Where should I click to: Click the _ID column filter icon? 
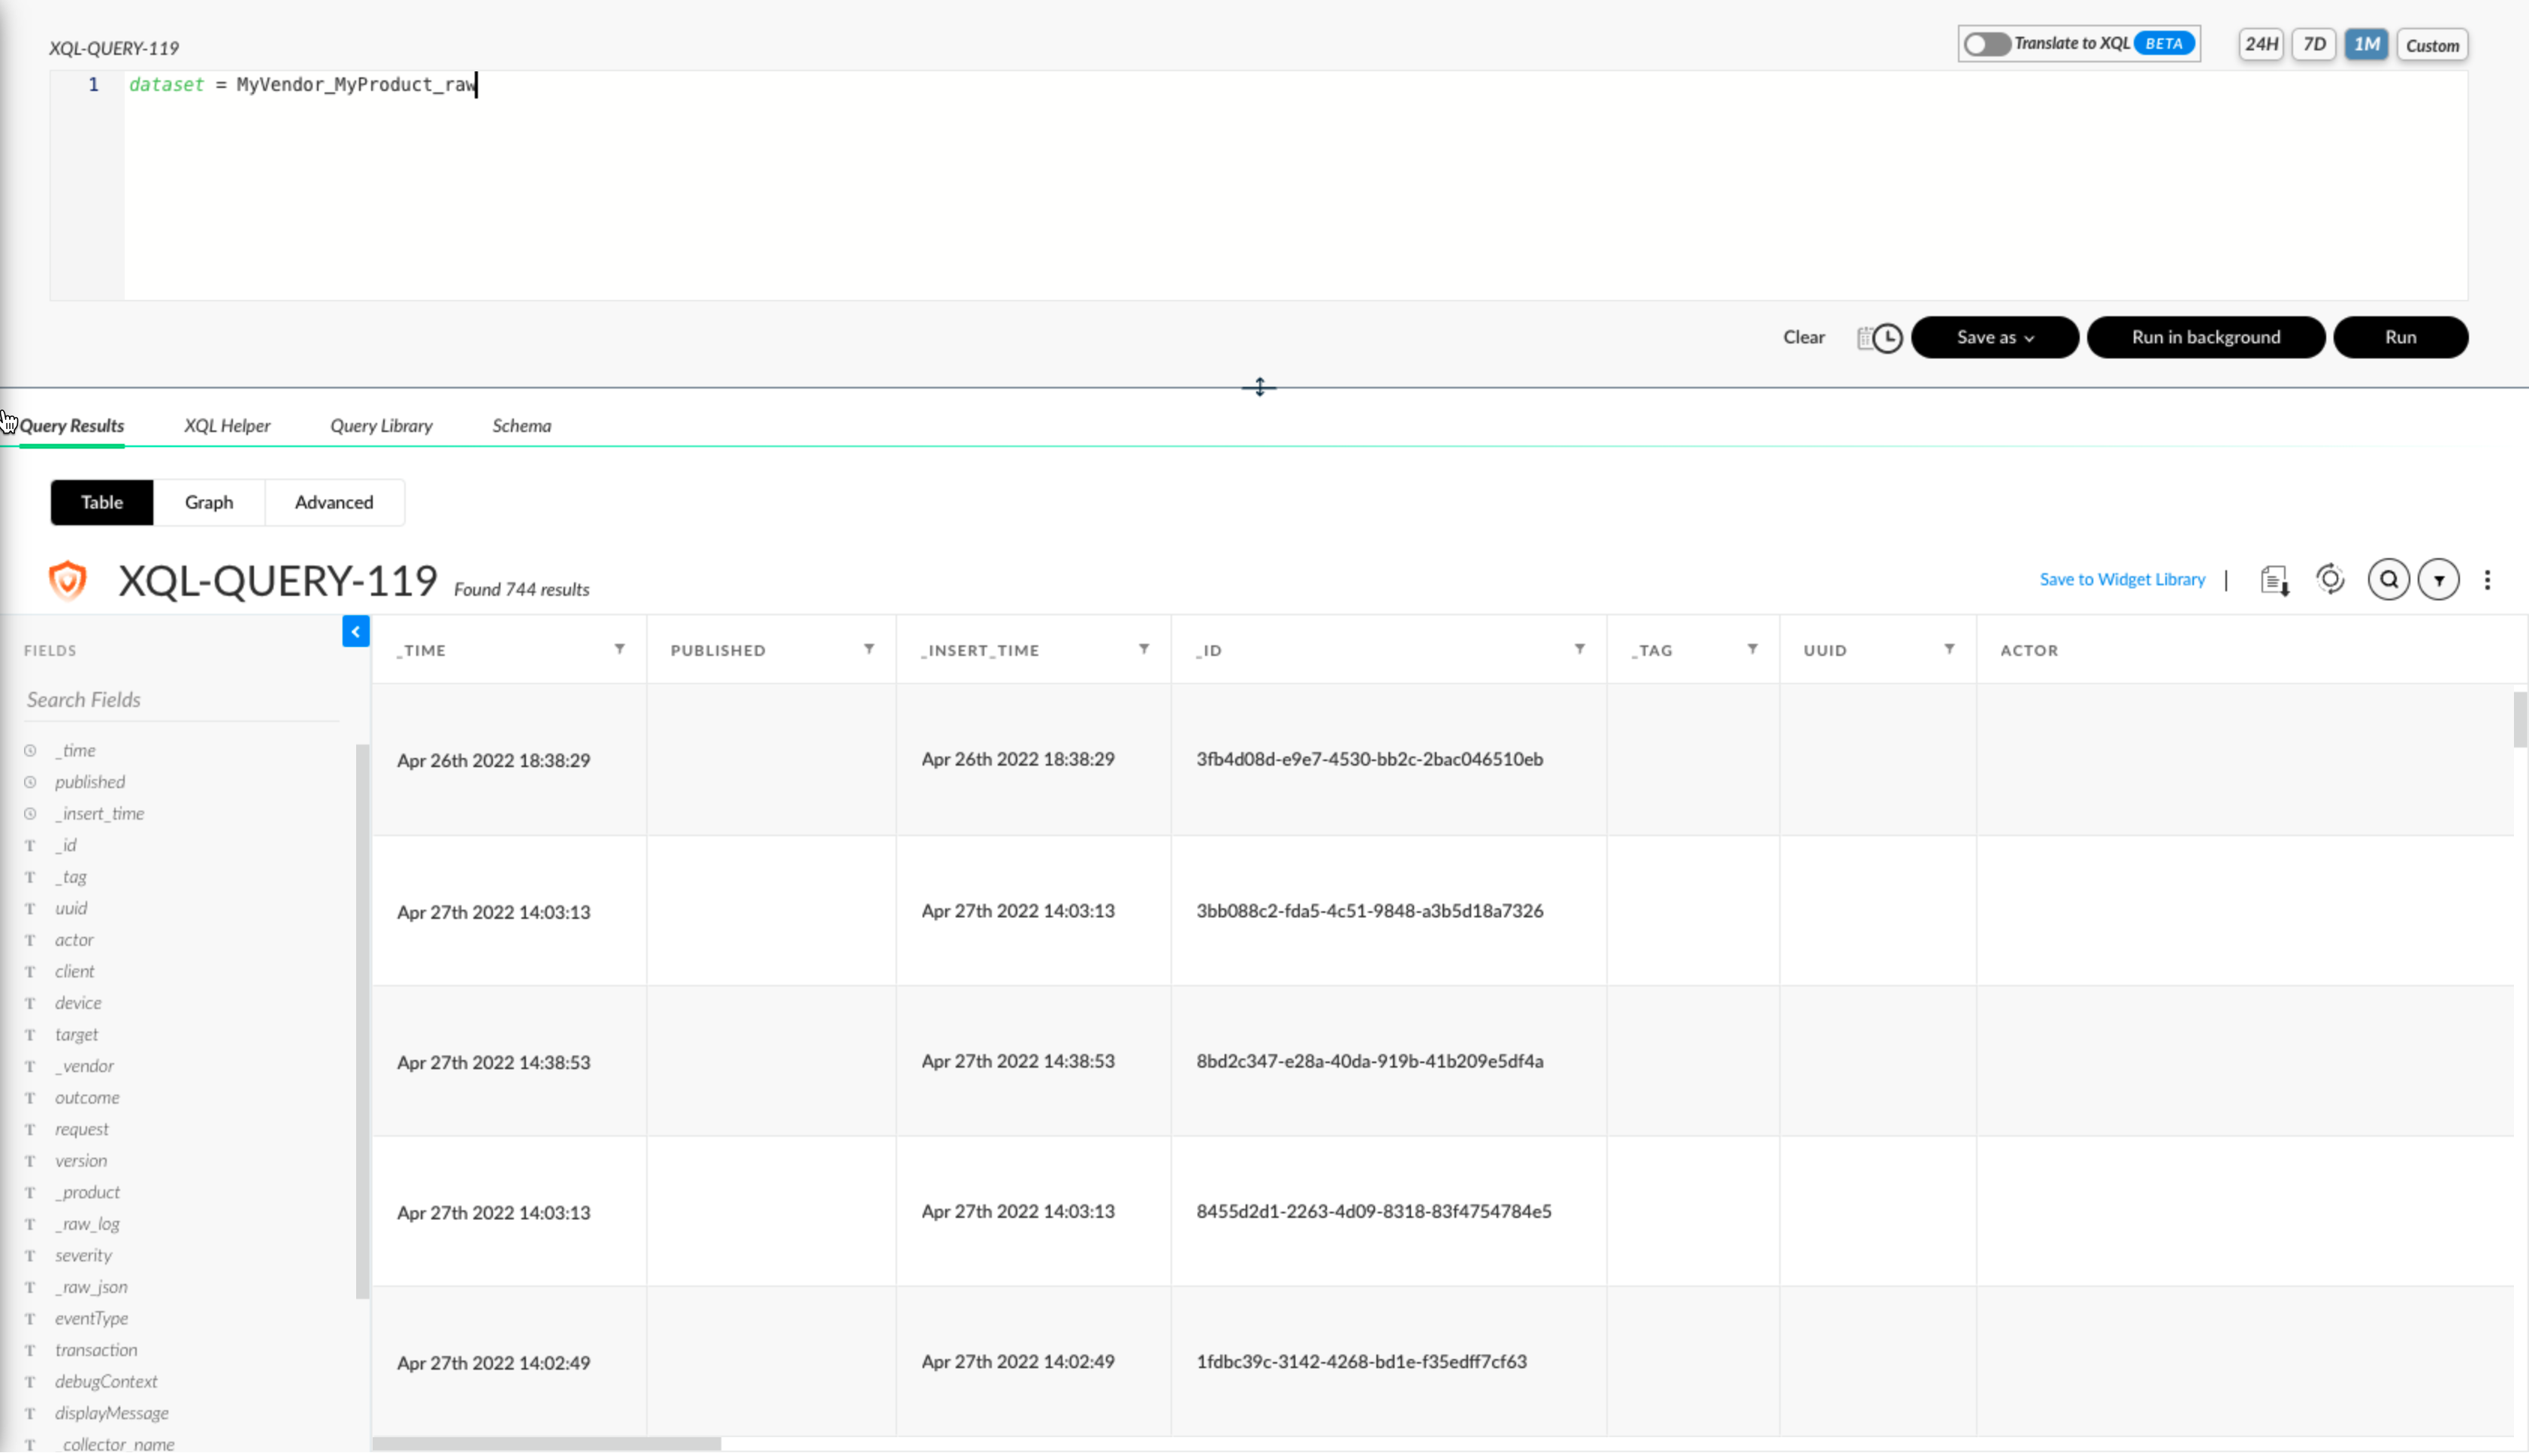pos(1579,649)
